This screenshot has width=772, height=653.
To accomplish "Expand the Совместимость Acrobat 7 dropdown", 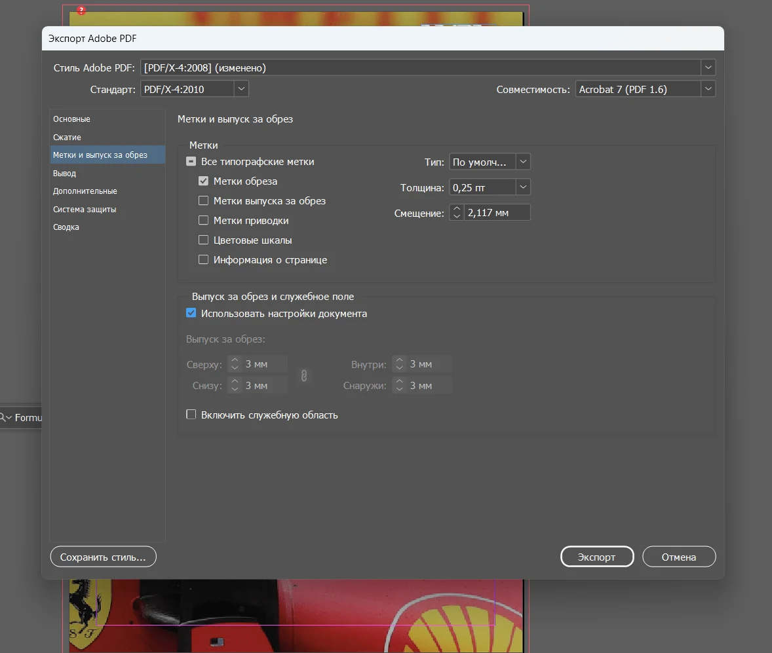I will click(x=708, y=89).
